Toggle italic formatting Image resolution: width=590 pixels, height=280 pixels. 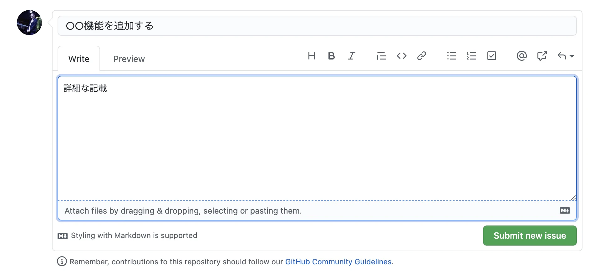coord(351,56)
